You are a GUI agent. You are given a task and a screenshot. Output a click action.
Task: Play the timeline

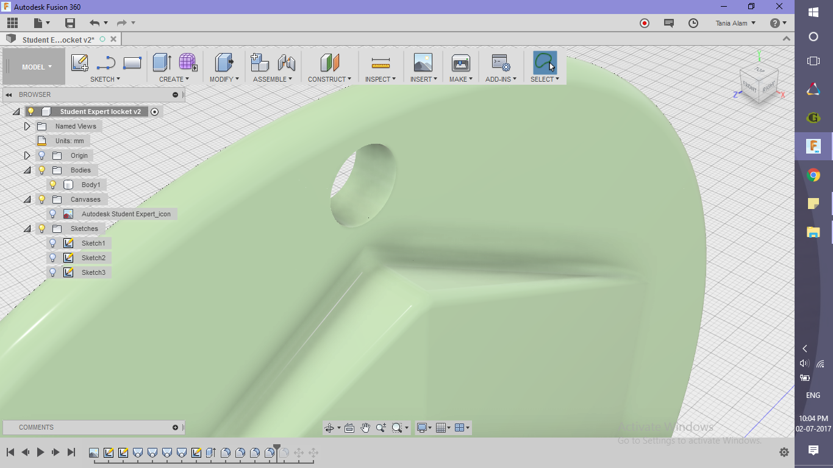tap(41, 452)
